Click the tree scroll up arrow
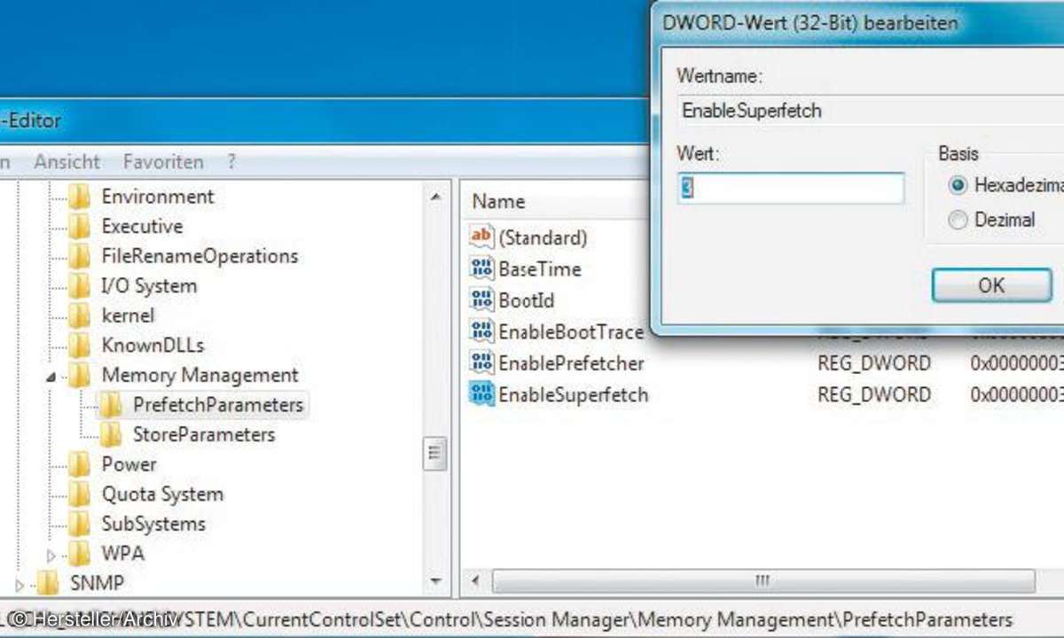This screenshot has width=1064, height=638. click(x=434, y=197)
